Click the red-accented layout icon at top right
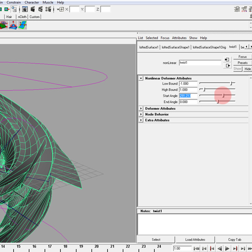The height and width of the screenshot is (252, 252). pyautogui.click(x=244, y=9)
